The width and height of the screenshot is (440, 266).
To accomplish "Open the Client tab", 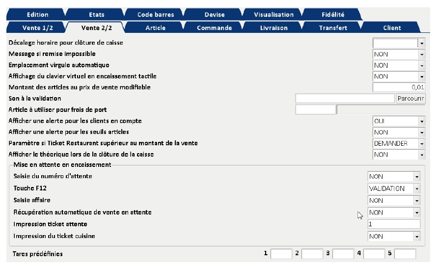I will (392, 28).
